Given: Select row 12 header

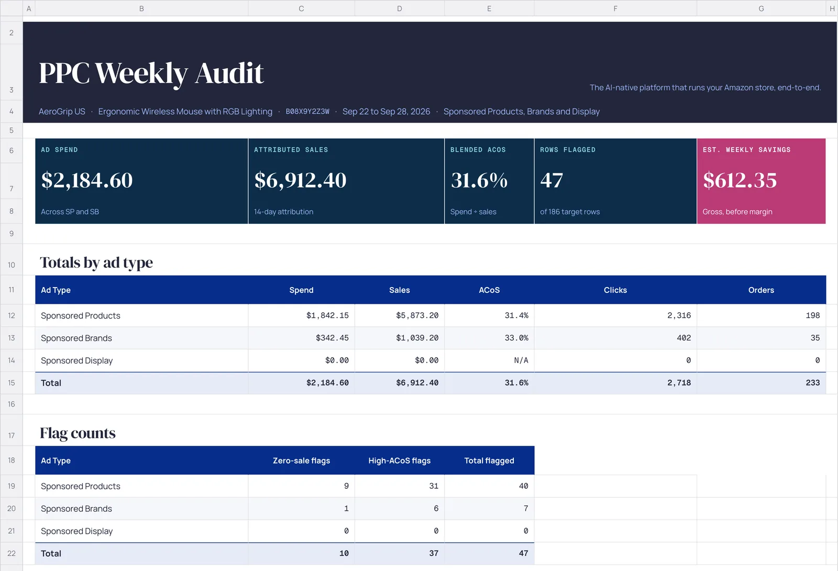Looking at the screenshot, I should click(12, 316).
